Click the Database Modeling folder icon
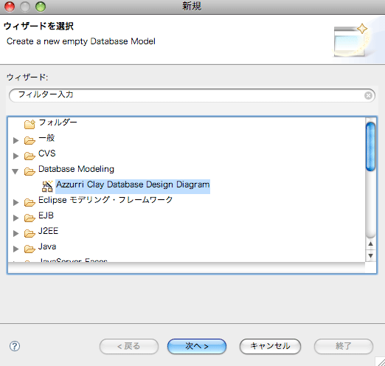The height and width of the screenshot is (366, 385). [30, 171]
